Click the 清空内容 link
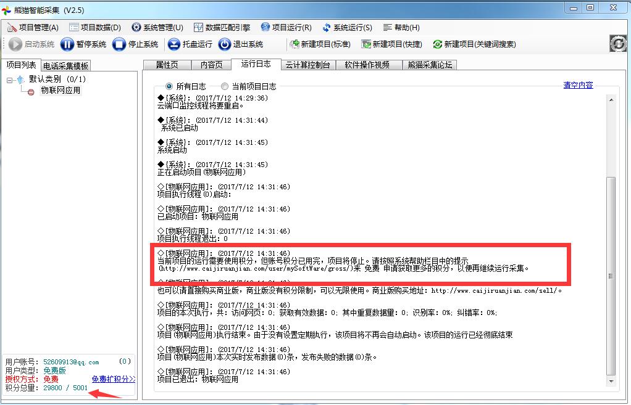 tap(578, 85)
